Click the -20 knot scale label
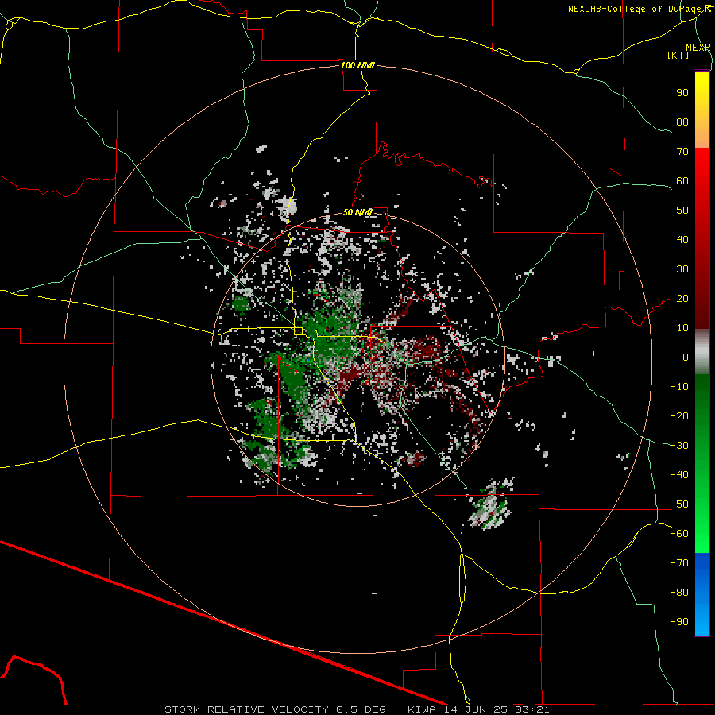This screenshot has height=715, width=715. click(679, 415)
